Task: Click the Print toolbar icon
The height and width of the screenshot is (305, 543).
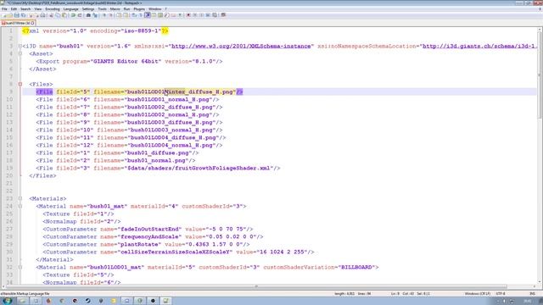Action: click(42, 15)
